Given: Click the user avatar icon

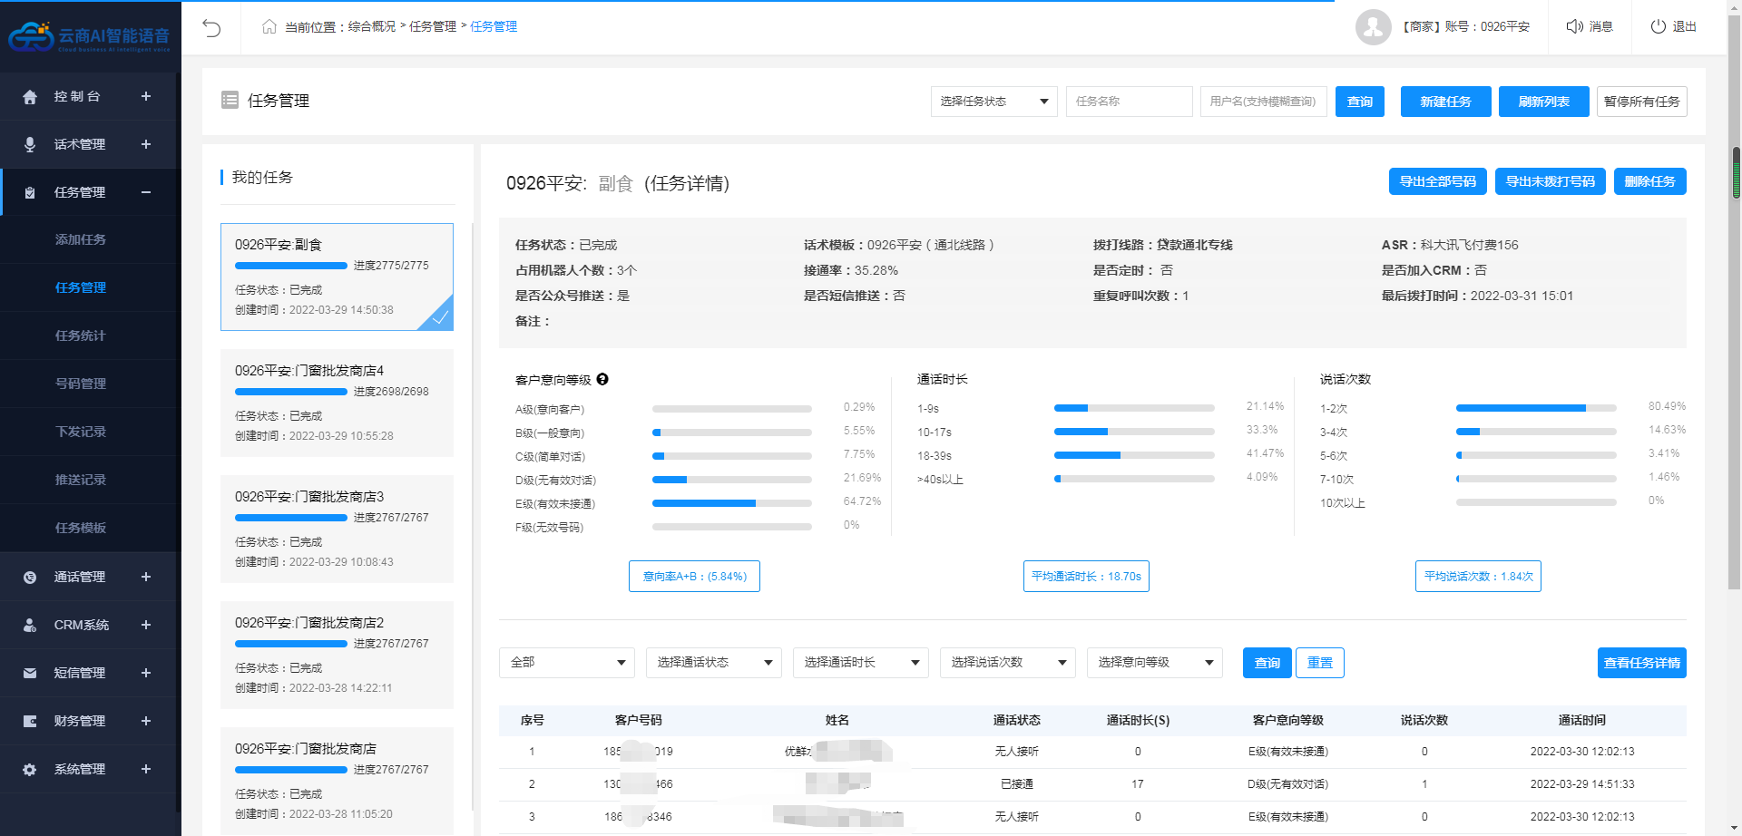Looking at the screenshot, I should coord(1373,27).
